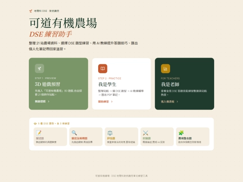Click the arrow beside 開始練習

[x=112, y=102]
